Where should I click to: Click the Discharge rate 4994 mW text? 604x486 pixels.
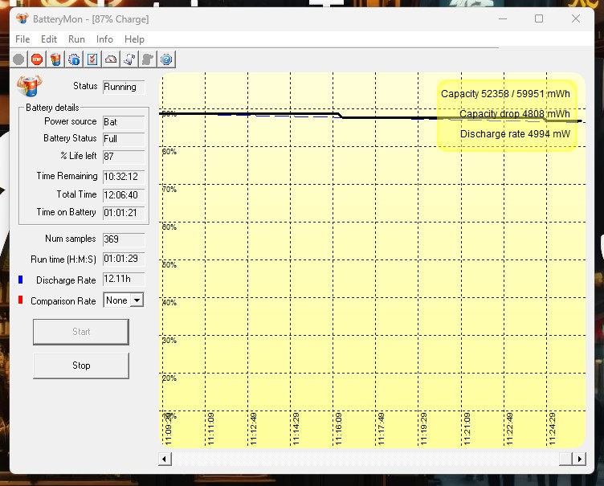pyautogui.click(x=515, y=134)
